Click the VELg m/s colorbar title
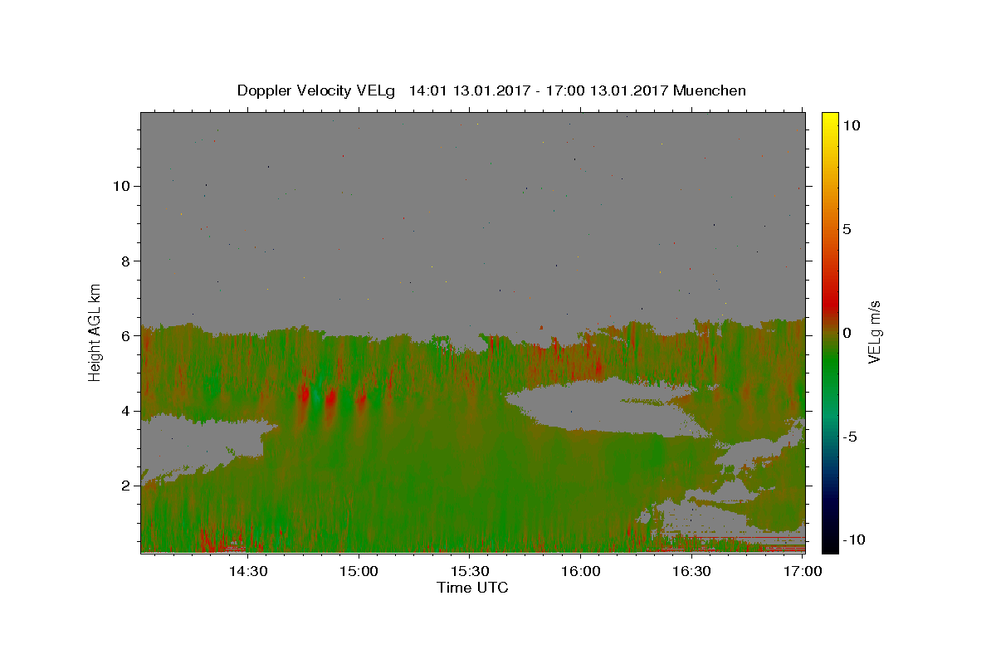This screenshot has width=996, height=664. (874, 332)
